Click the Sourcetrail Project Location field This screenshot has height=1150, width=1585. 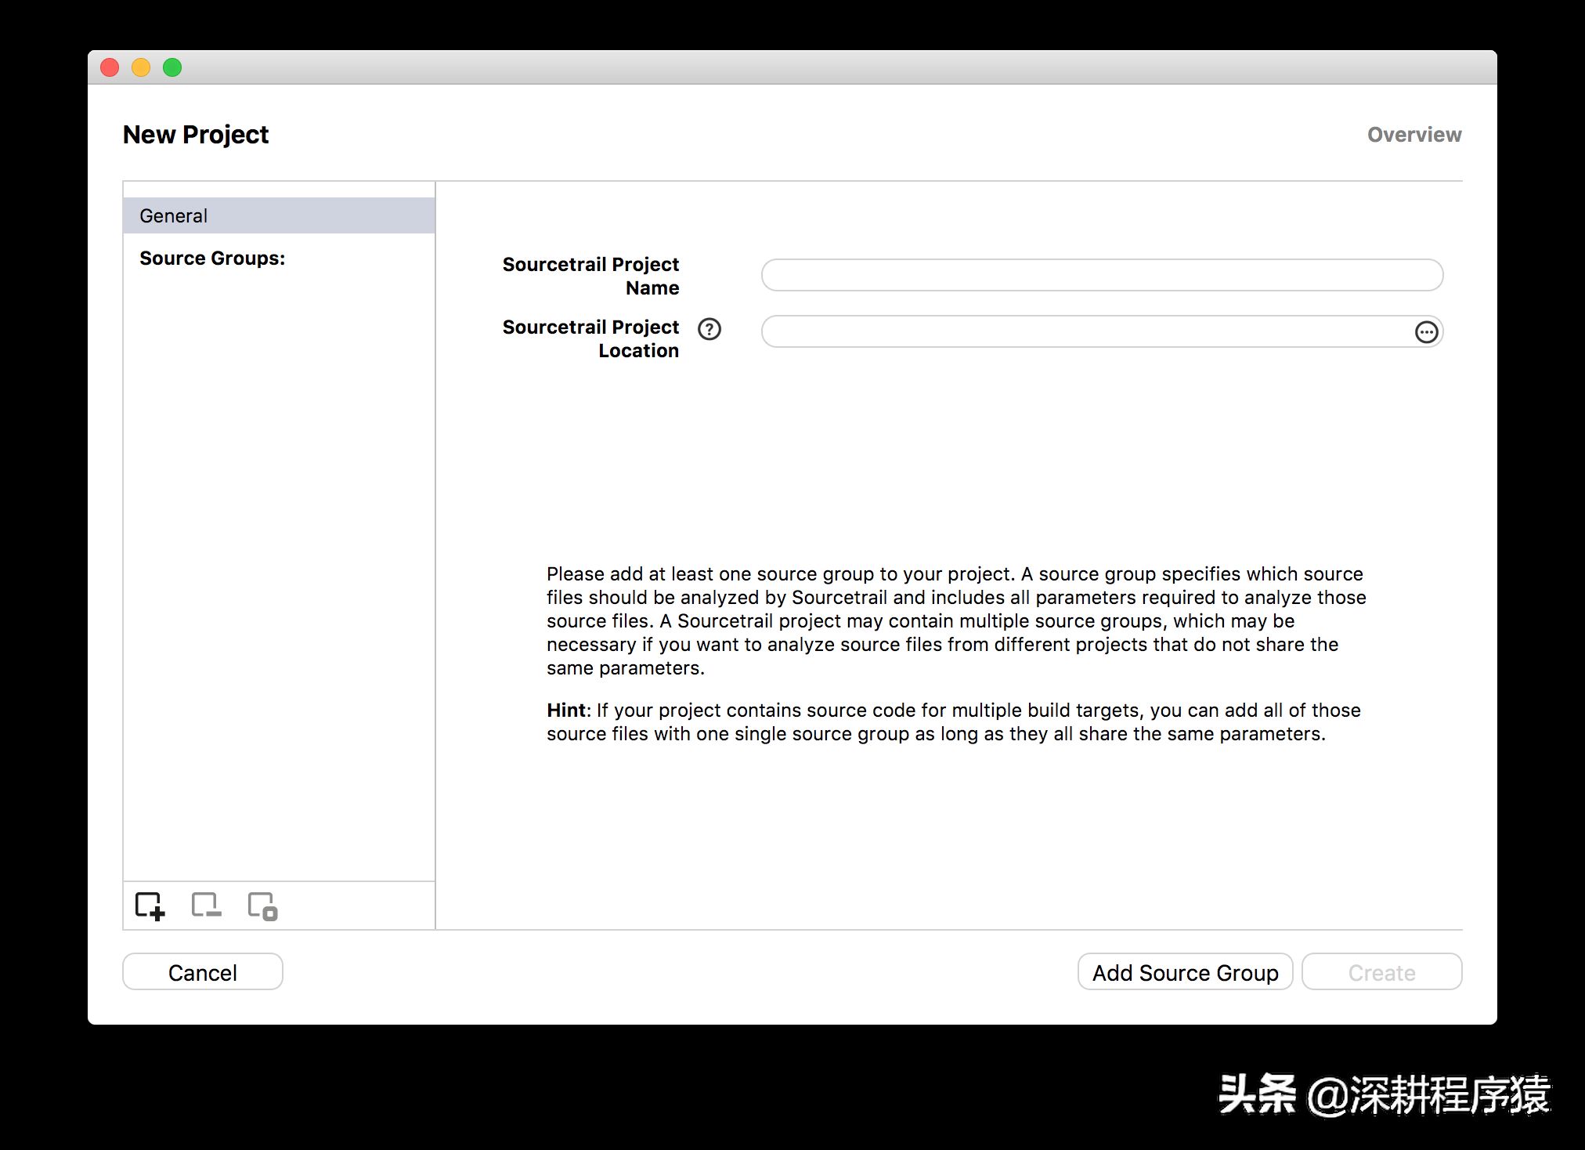pyautogui.click(x=1102, y=331)
